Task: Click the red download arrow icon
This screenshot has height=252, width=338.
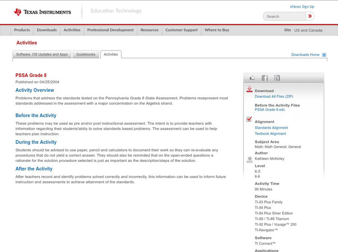Action: tap(249, 89)
